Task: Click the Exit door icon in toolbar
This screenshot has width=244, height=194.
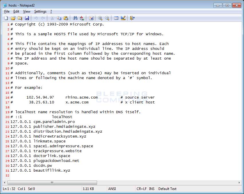Action: click(x=132, y=18)
